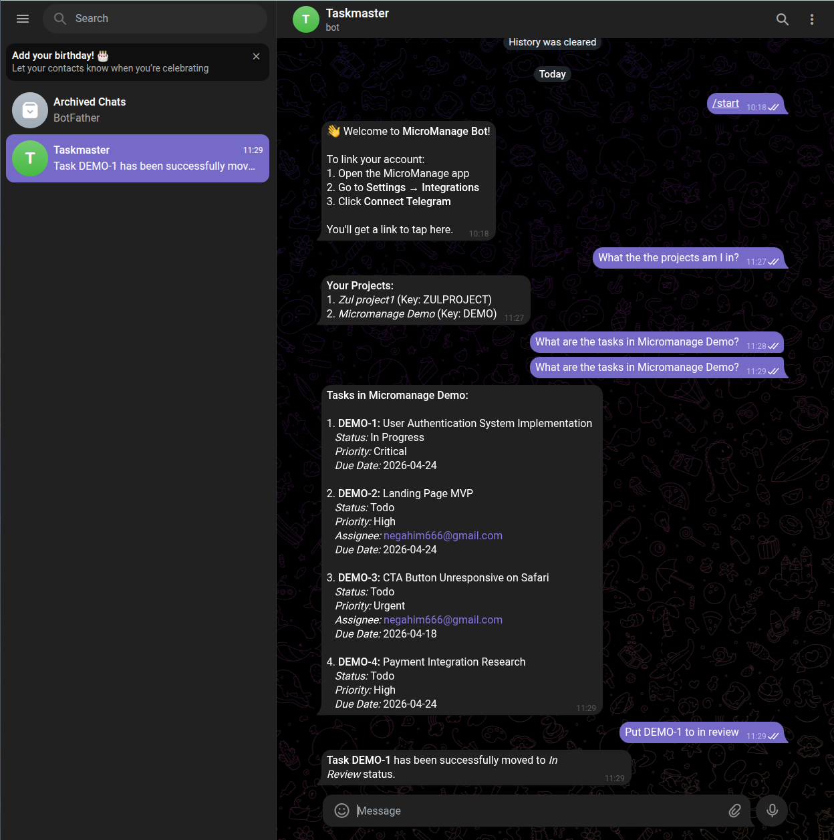Click the Today date badge

tap(553, 74)
